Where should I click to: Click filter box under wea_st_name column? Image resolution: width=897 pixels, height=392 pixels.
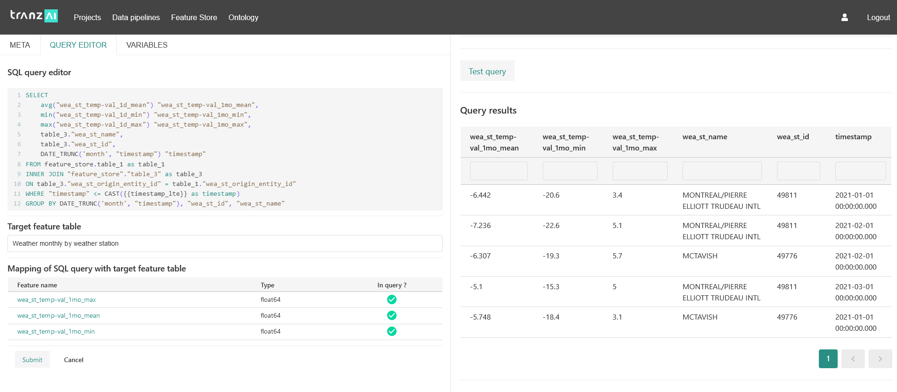click(722, 171)
